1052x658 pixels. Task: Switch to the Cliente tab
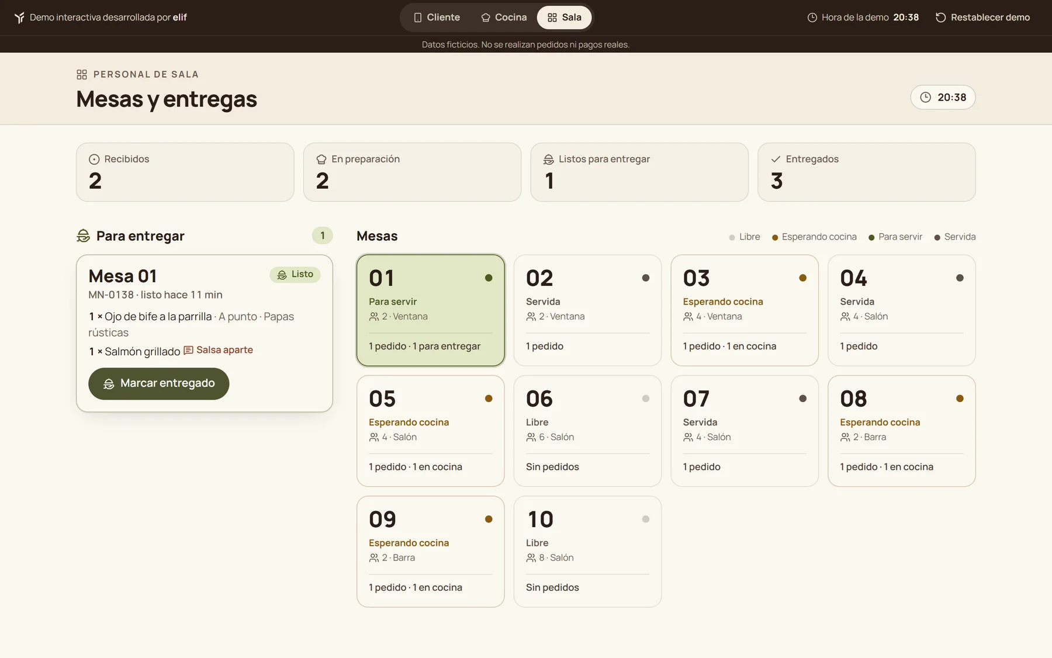tap(437, 18)
